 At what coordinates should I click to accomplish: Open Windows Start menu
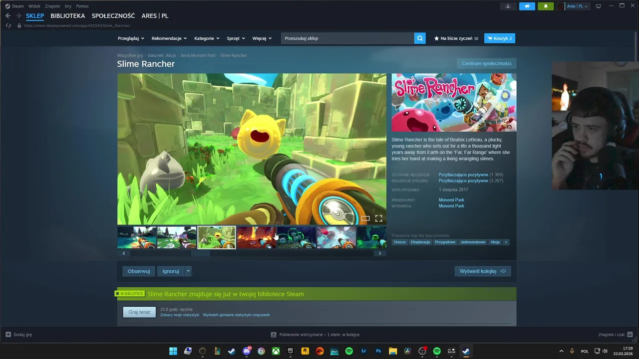(x=173, y=351)
